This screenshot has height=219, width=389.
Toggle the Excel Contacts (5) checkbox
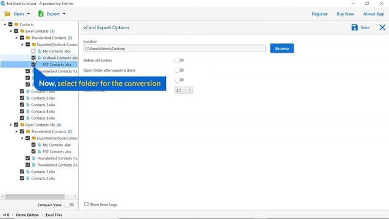[x=16, y=31]
